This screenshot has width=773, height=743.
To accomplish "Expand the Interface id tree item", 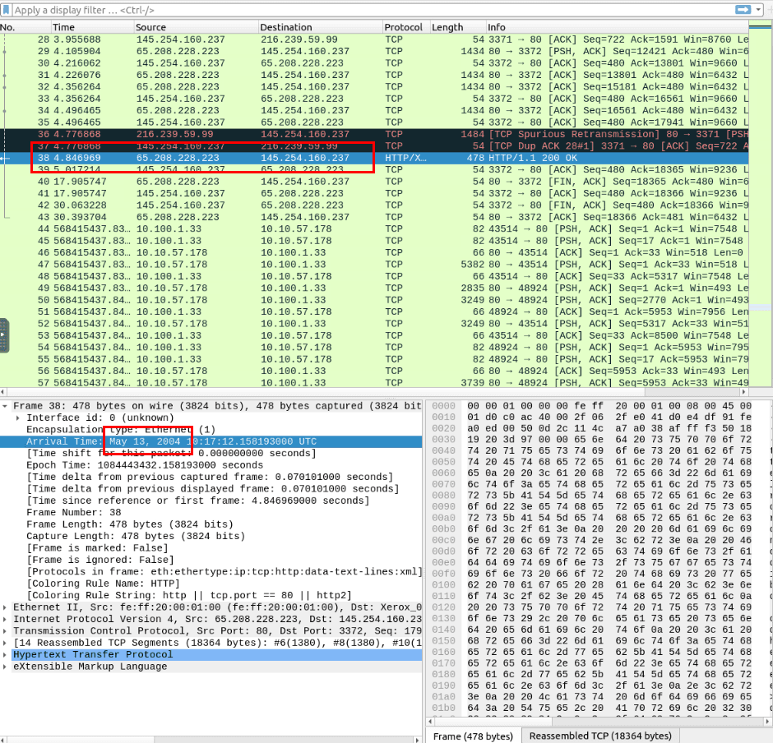I will 19,418.
